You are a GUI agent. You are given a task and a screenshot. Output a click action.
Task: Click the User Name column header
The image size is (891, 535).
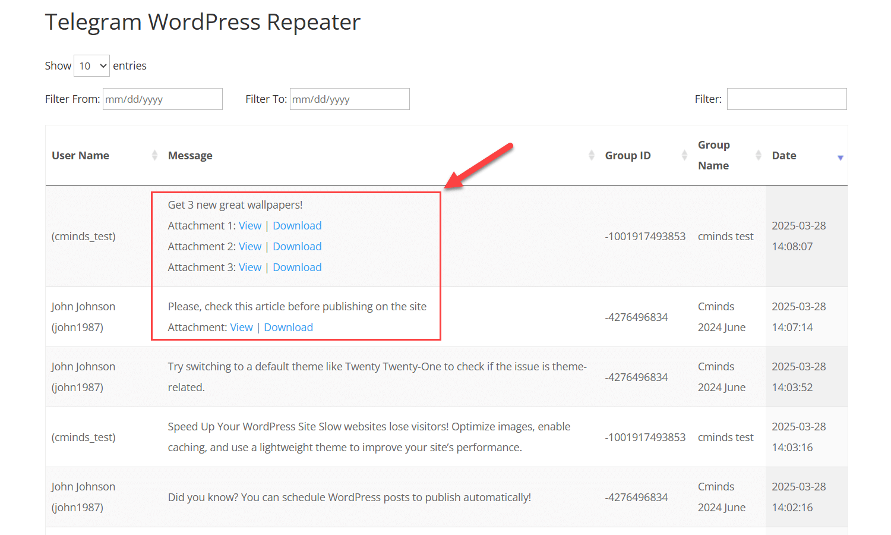pos(80,156)
